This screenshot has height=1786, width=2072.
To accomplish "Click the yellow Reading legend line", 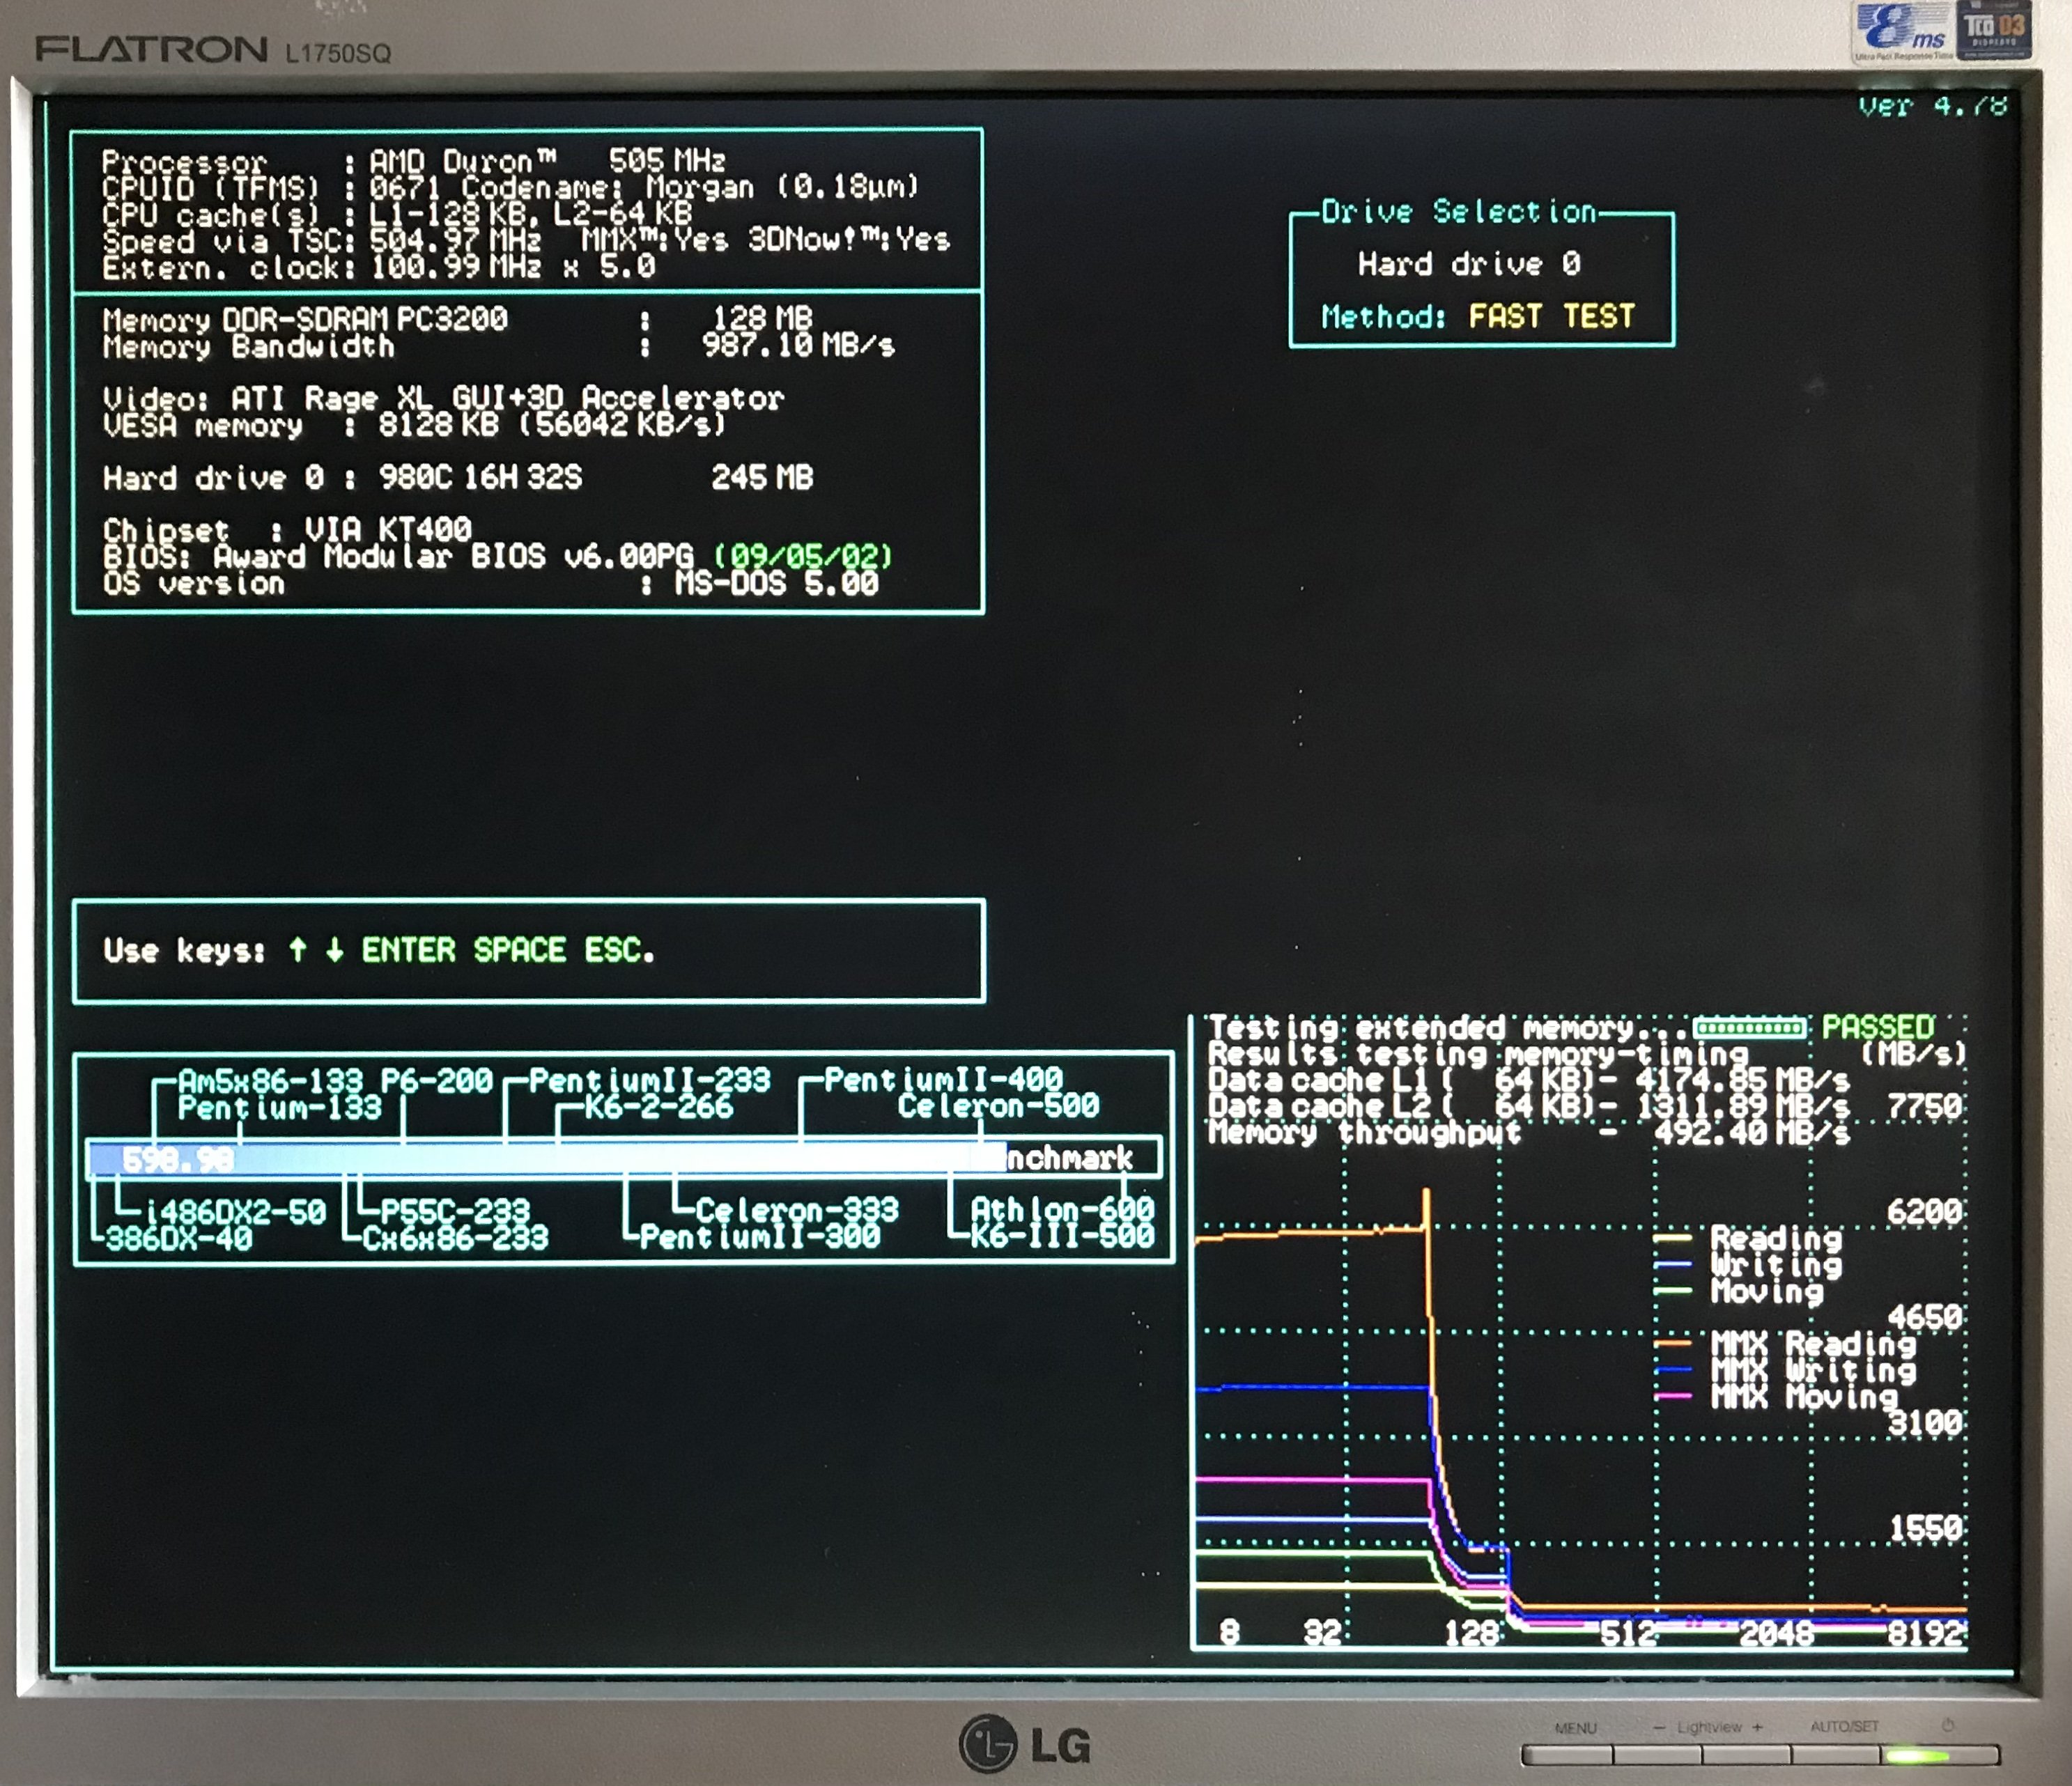I will (1673, 1238).
